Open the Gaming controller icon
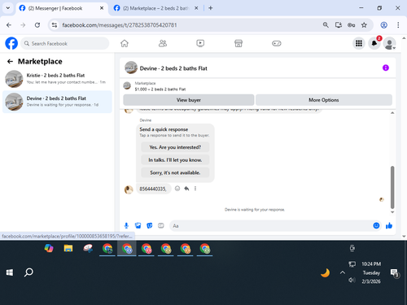Viewport: 407px width, 305px height. click(x=277, y=43)
